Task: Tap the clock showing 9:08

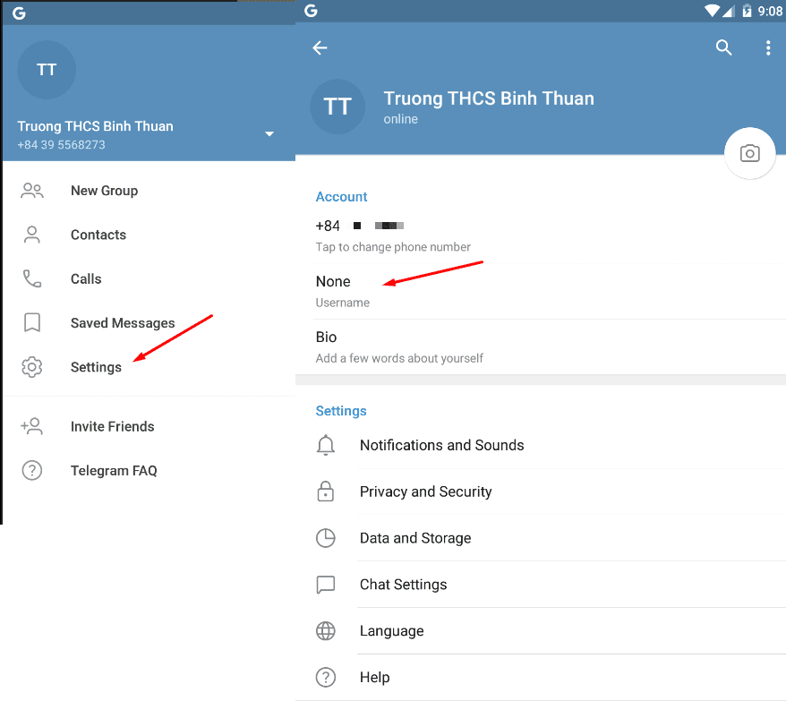Action: (770, 11)
